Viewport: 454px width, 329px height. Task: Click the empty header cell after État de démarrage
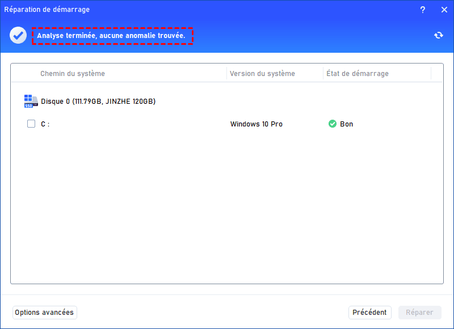pos(436,74)
